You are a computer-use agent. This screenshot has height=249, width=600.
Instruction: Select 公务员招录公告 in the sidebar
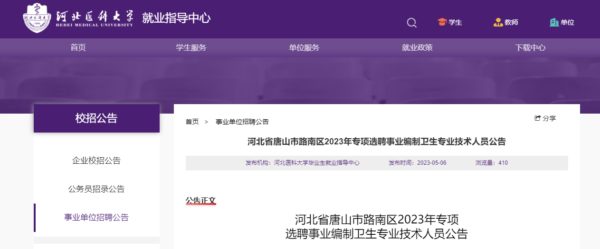point(96,189)
